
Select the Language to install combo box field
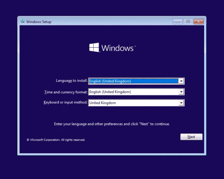[136, 81]
